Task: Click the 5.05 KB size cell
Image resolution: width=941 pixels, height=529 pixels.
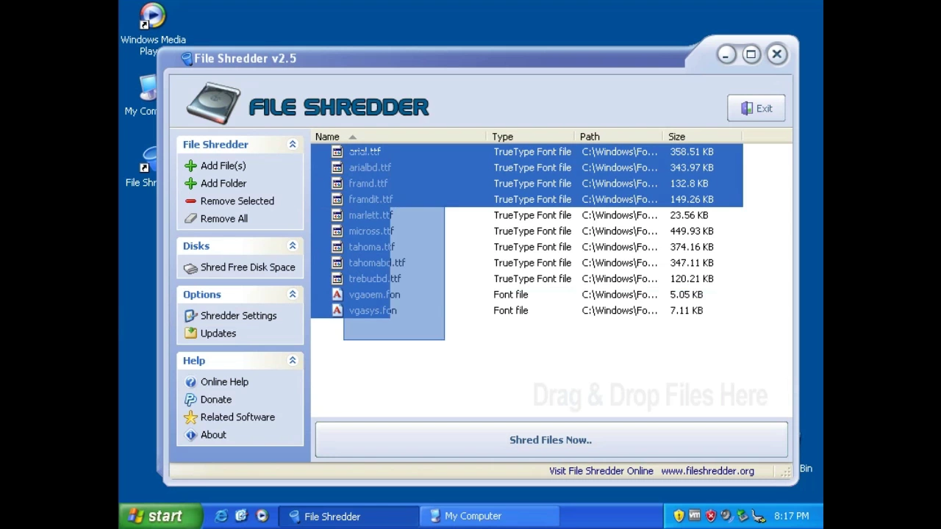Action: click(686, 295)
